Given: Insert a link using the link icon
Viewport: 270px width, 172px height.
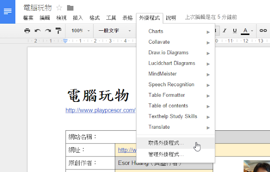Looking at the screenshot, I should pyautogui.click(x=263, y=31).
